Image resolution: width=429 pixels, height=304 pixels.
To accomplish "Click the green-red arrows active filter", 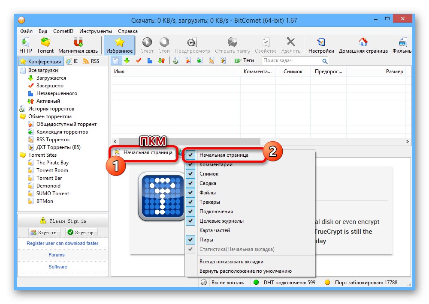I will (161, 61).
